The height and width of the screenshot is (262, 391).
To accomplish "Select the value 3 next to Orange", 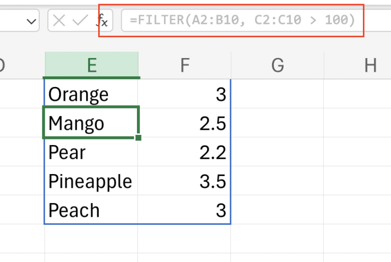I will coord(184,94).
